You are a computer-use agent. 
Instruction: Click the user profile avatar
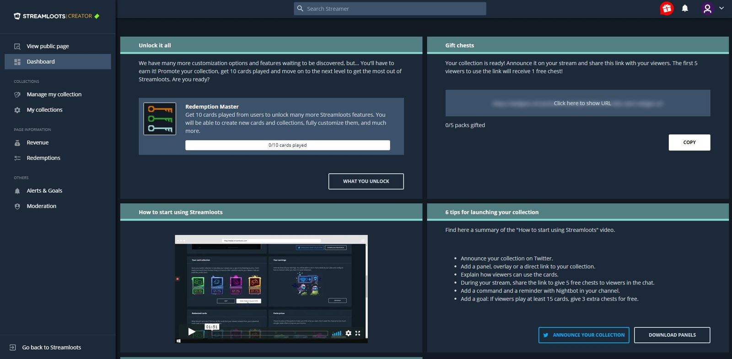[707, 8]
